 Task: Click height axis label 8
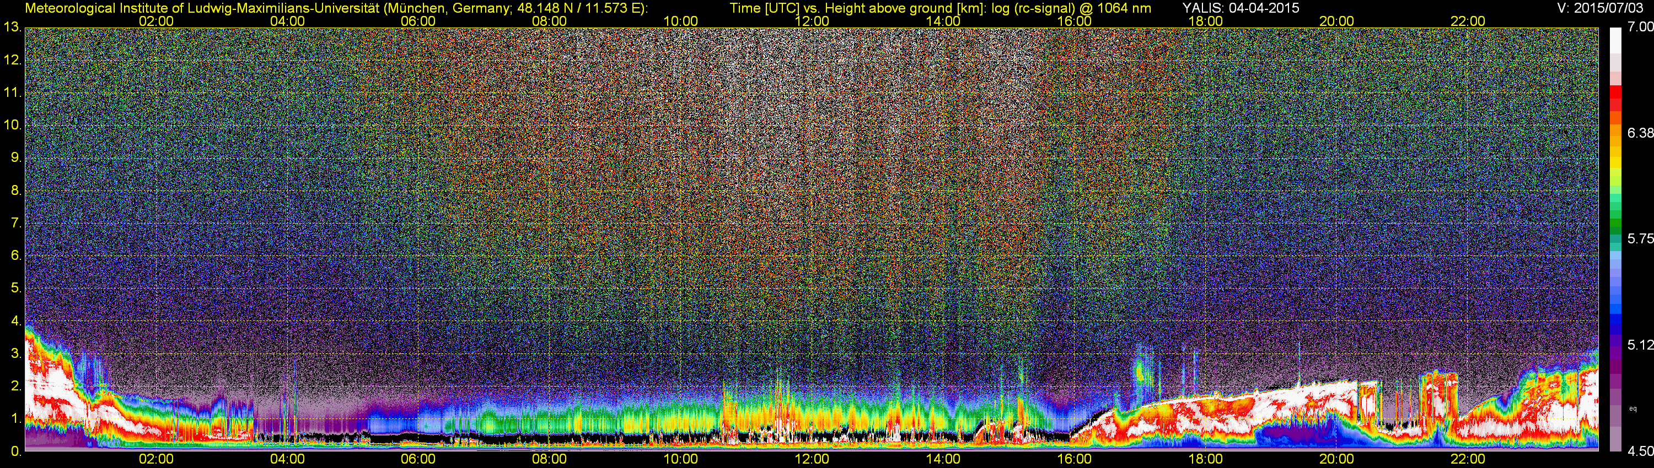click(x=16, y=191)
